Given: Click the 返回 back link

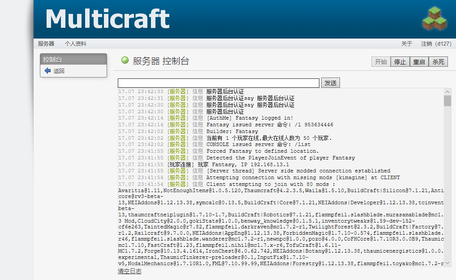Looking at the screenshot, I should point(59,71).
